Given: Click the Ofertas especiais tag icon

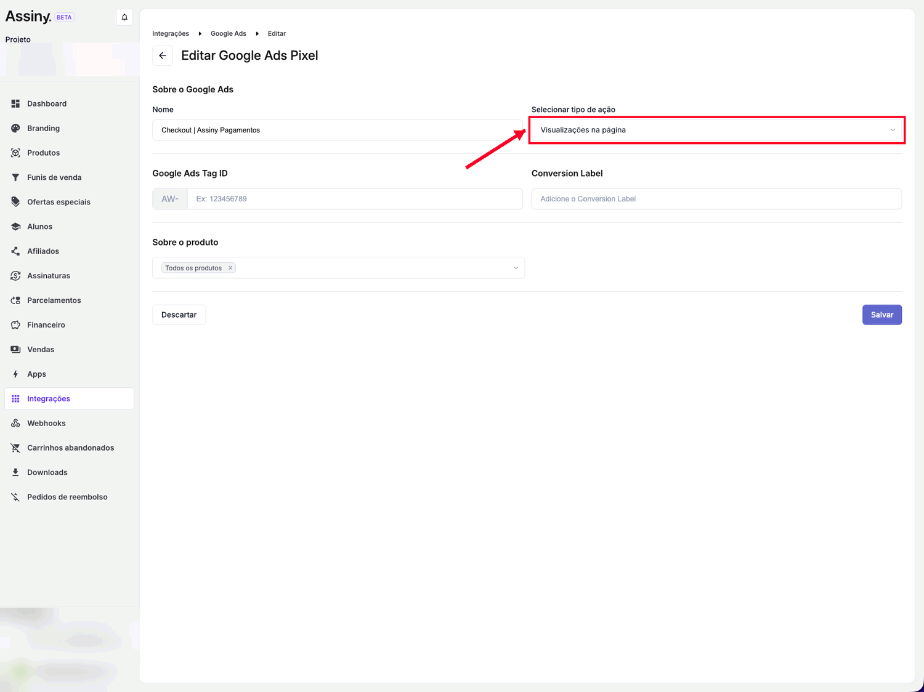Looking at the screenshot, I should coord(15,202).
